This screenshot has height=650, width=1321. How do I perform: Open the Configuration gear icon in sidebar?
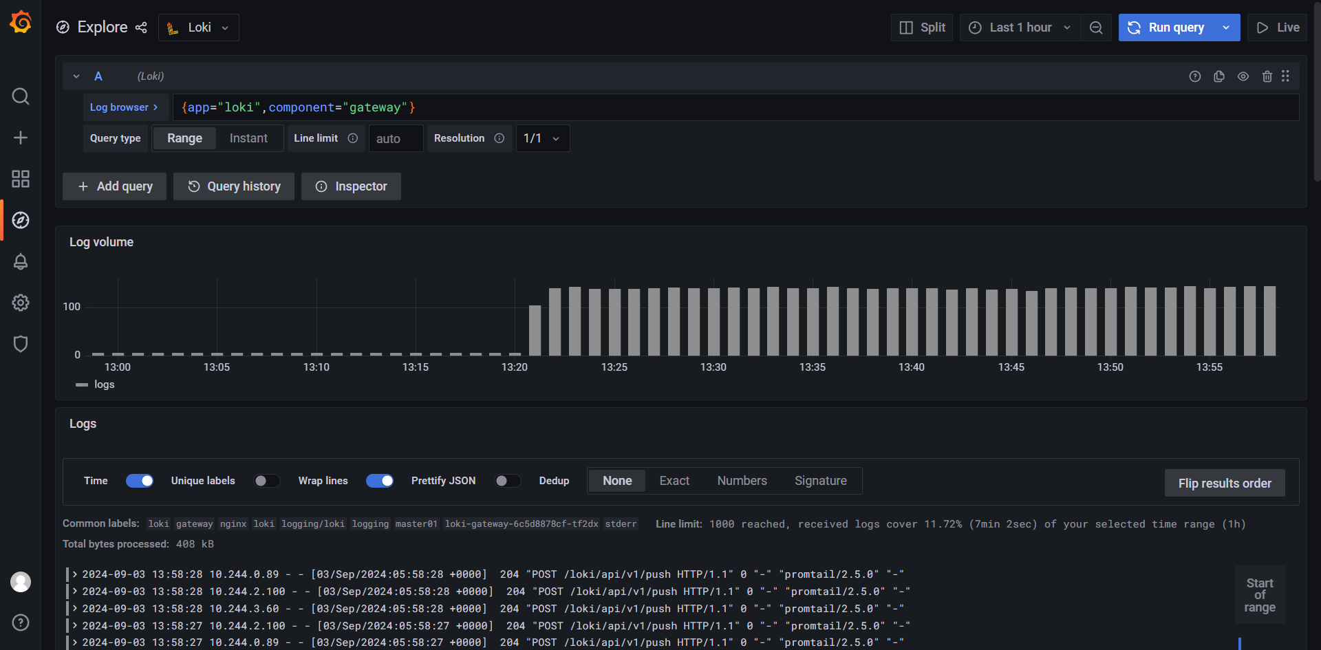point(21,303)
